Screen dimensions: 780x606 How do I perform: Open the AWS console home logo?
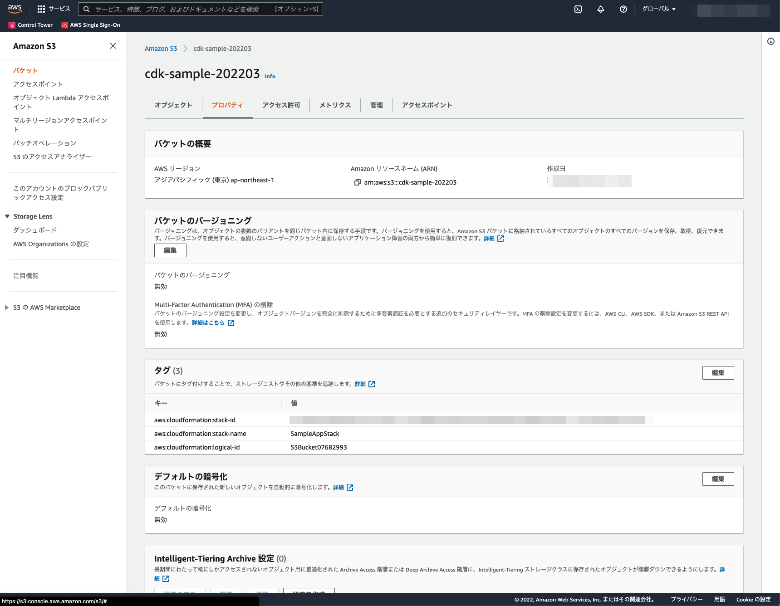(15, 9)
